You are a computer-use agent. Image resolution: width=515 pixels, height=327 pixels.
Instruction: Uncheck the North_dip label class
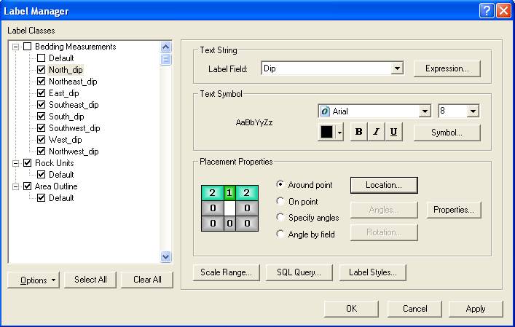pyautogui.click(x=42, y=70)
